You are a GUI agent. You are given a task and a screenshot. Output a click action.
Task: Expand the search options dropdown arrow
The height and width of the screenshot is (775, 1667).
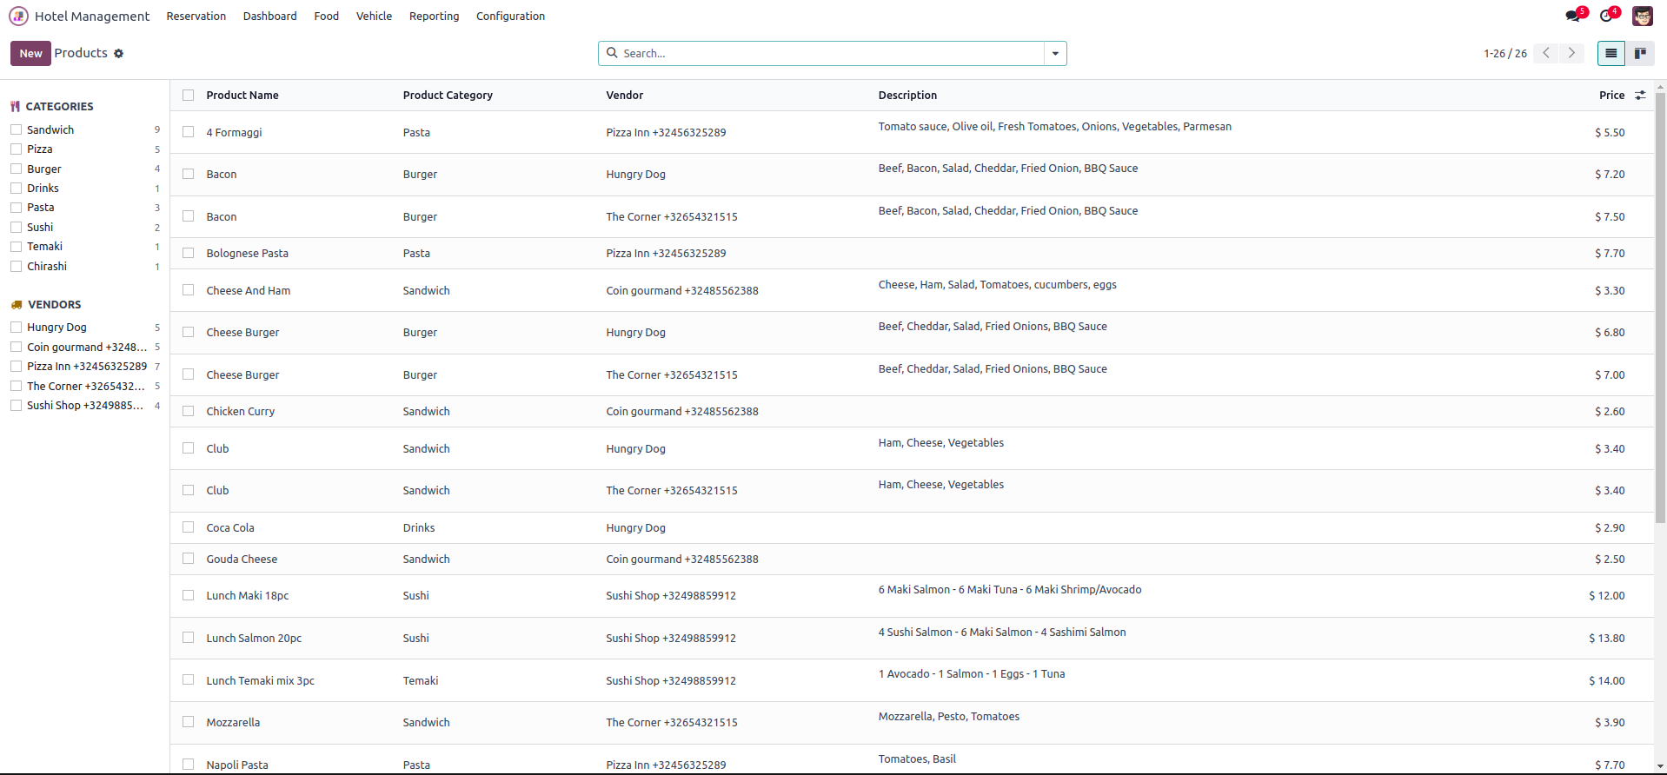[1055, 54]
